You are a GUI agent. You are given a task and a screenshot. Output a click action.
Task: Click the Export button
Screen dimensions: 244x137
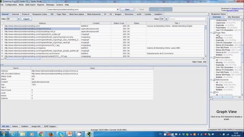(x=26, y=19)
